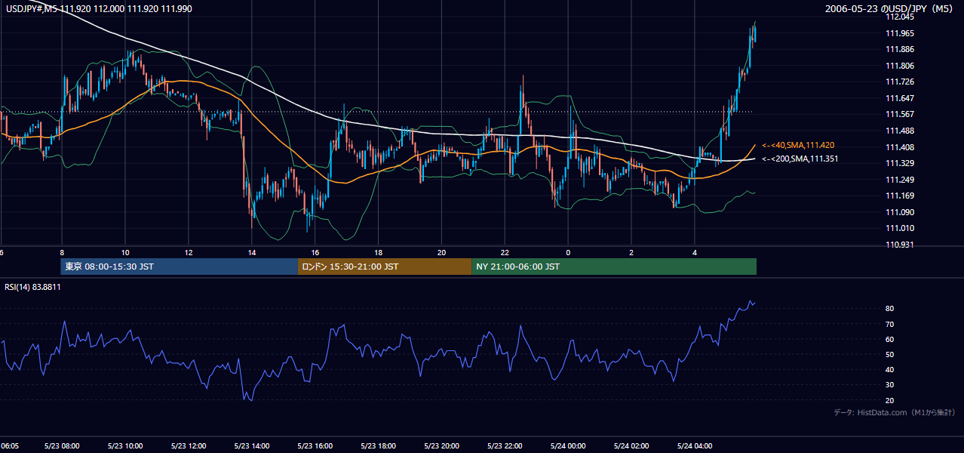Click the 5/24 00:00 time axis label
964x453 pixels.
pyautogui.click(x=568, y=446)
